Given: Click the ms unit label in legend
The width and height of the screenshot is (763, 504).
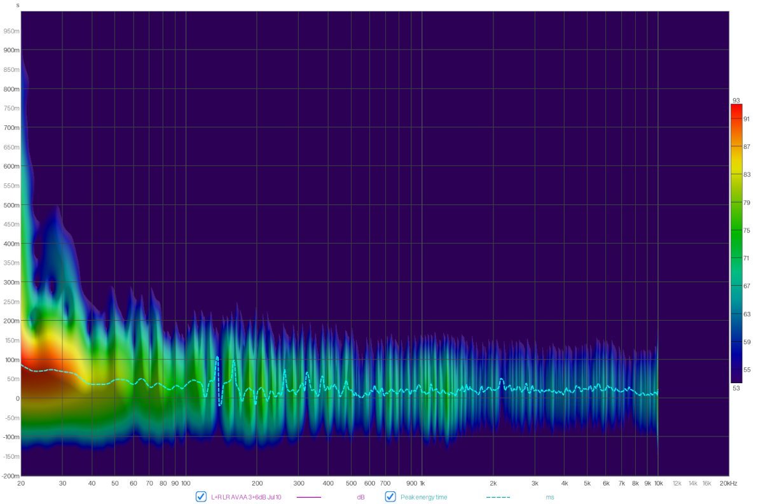Looking at the screenshot, I should tap(549, 497).
